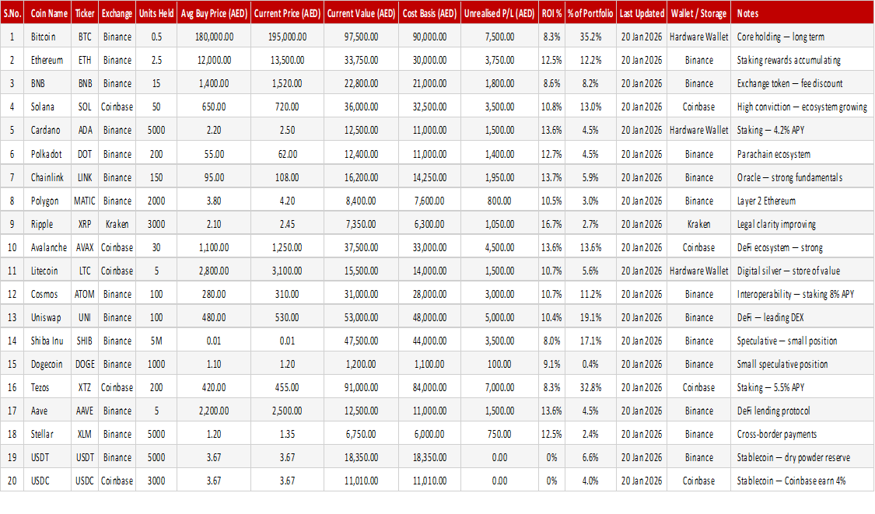Select the Exchange column header

click(117, 13)
